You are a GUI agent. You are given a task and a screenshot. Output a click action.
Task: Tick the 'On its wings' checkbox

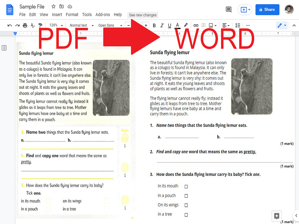coord(186,205)
